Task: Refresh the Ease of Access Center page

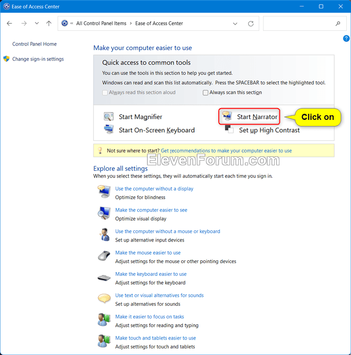Action: click(x=251, y=23)
